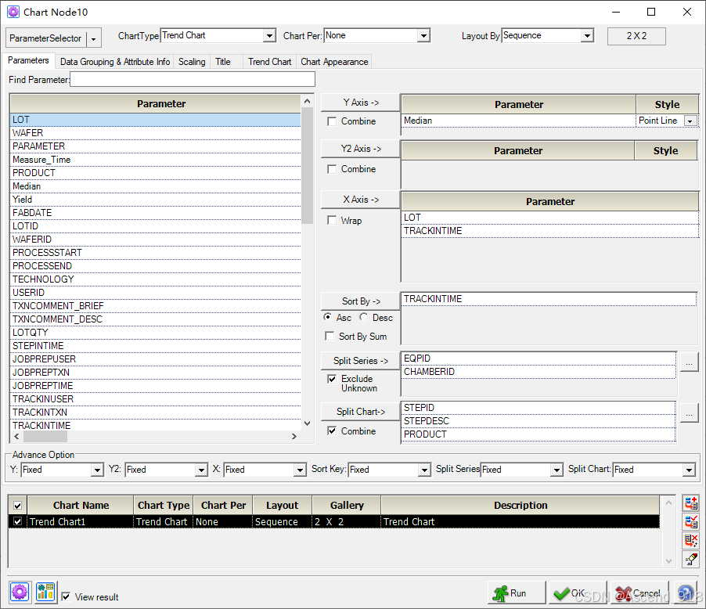Uncheck Exclude Unknown under Split Series
Screen dimensions: 706x609
tap(333, 378)
